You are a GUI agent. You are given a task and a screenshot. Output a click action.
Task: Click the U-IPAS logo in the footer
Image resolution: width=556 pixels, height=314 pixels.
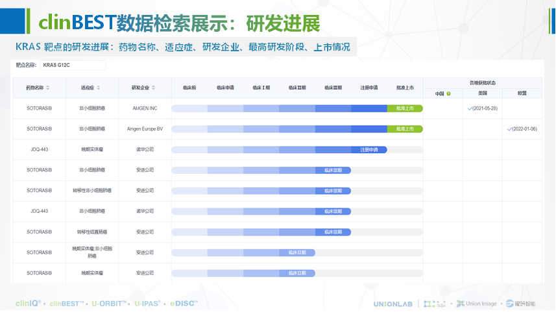(147, 304)
